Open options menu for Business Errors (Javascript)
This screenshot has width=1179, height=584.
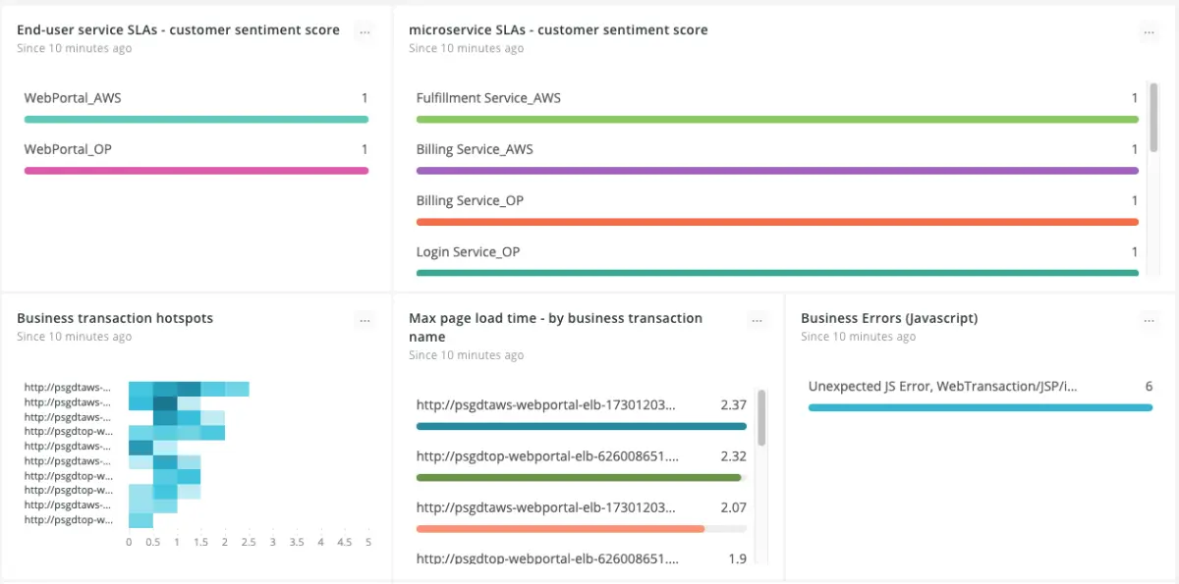pyautogui.click(x=1150, y=321)
